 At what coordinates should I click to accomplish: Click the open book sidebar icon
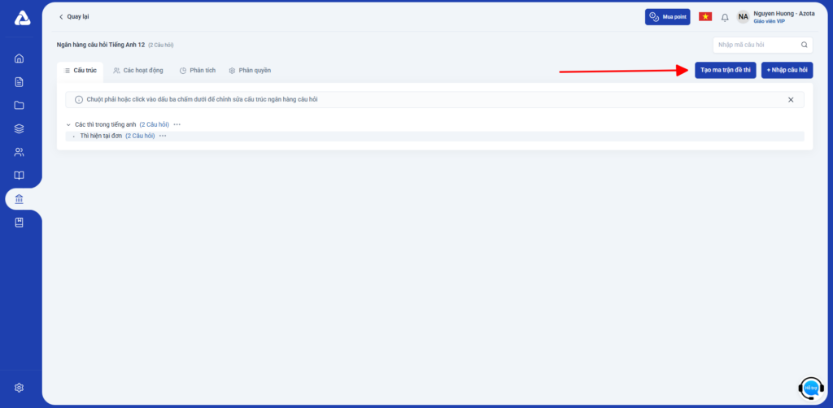click(20, 176)
